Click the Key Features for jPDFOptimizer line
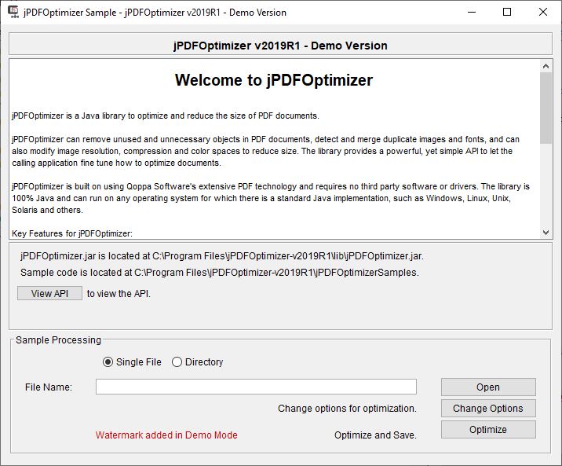 click(x=72, y=233)
